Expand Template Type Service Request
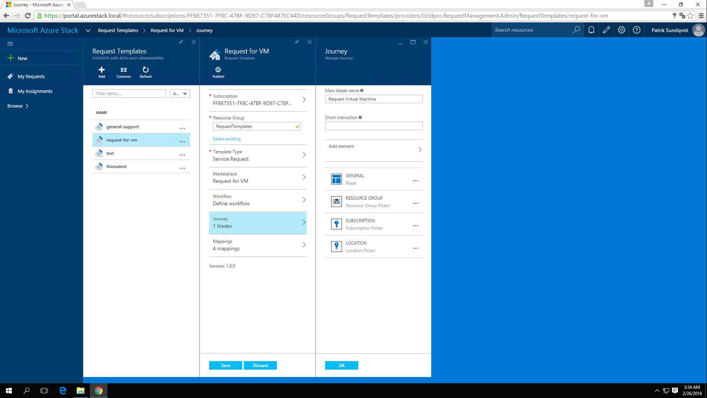This screenshot has width=707, height=398. click(258, 156)
